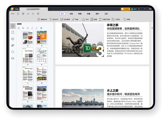Open the 背景 (Background) tool

click(x=94, y=19)
